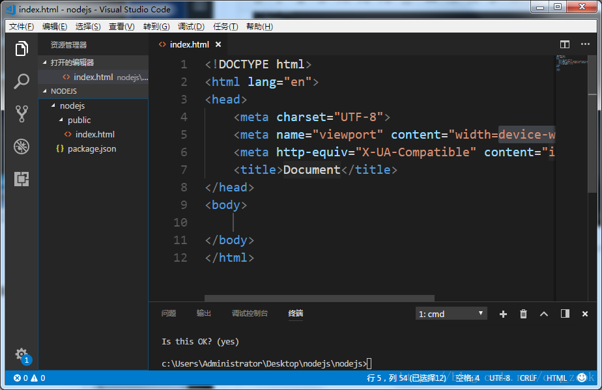
Task: Collapse the public folder in explorer
Action: coord(61,120)
